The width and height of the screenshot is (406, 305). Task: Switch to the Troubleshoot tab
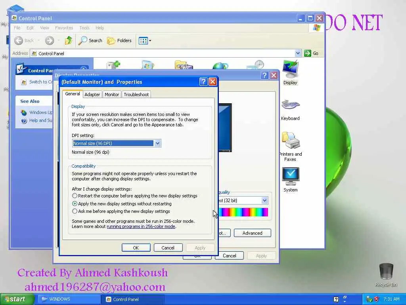(136, 95)
